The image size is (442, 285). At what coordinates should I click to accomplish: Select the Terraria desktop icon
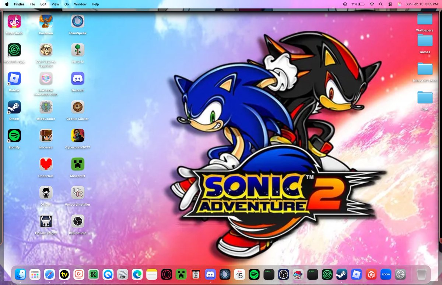(x=78, y=50)
